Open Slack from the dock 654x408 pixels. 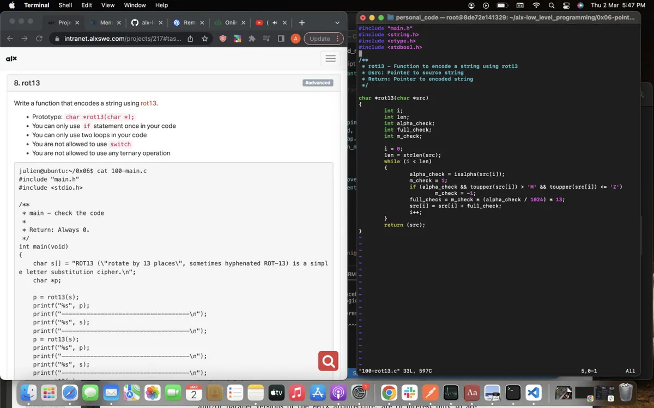[408, 392]
